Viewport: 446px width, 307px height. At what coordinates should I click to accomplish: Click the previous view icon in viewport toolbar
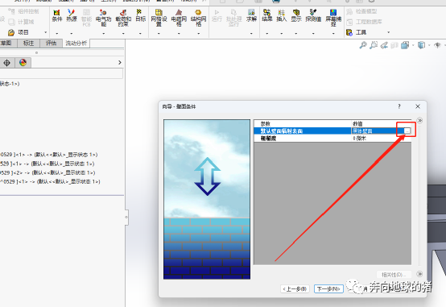pyautogui.click(x=384, y=45)
